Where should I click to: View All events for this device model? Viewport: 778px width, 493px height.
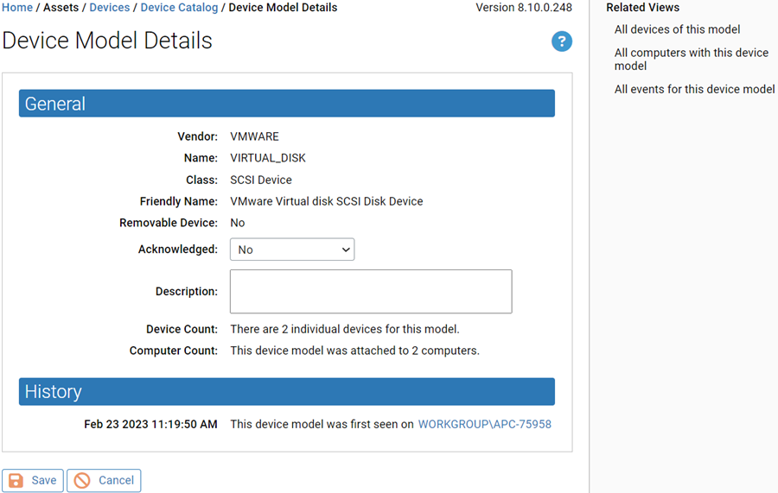(x=695, y=89)
